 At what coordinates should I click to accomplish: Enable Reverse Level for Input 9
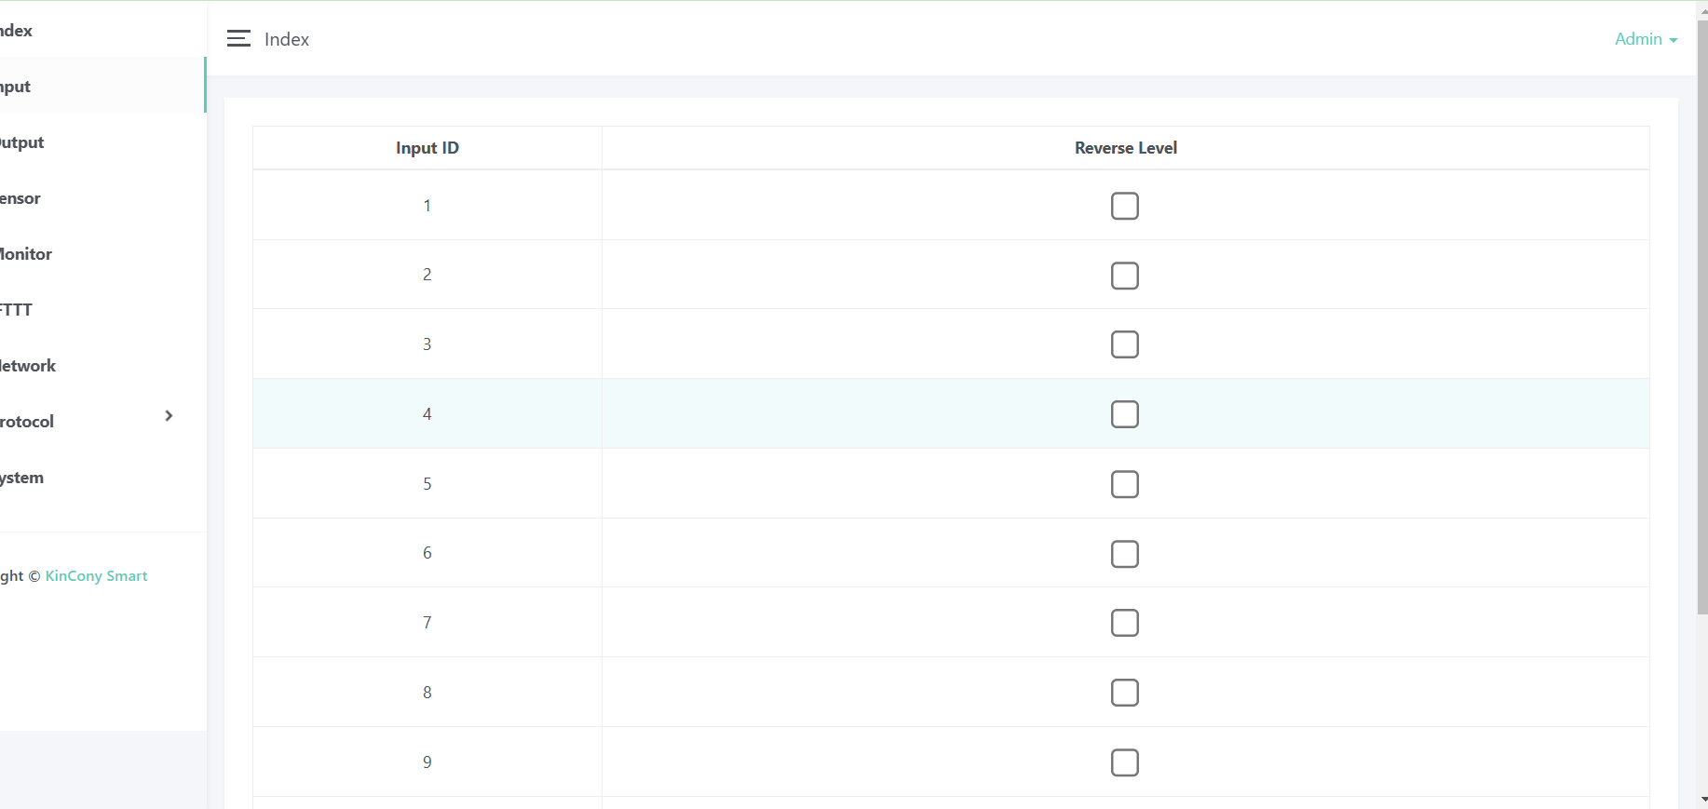tap(1124, 762)
